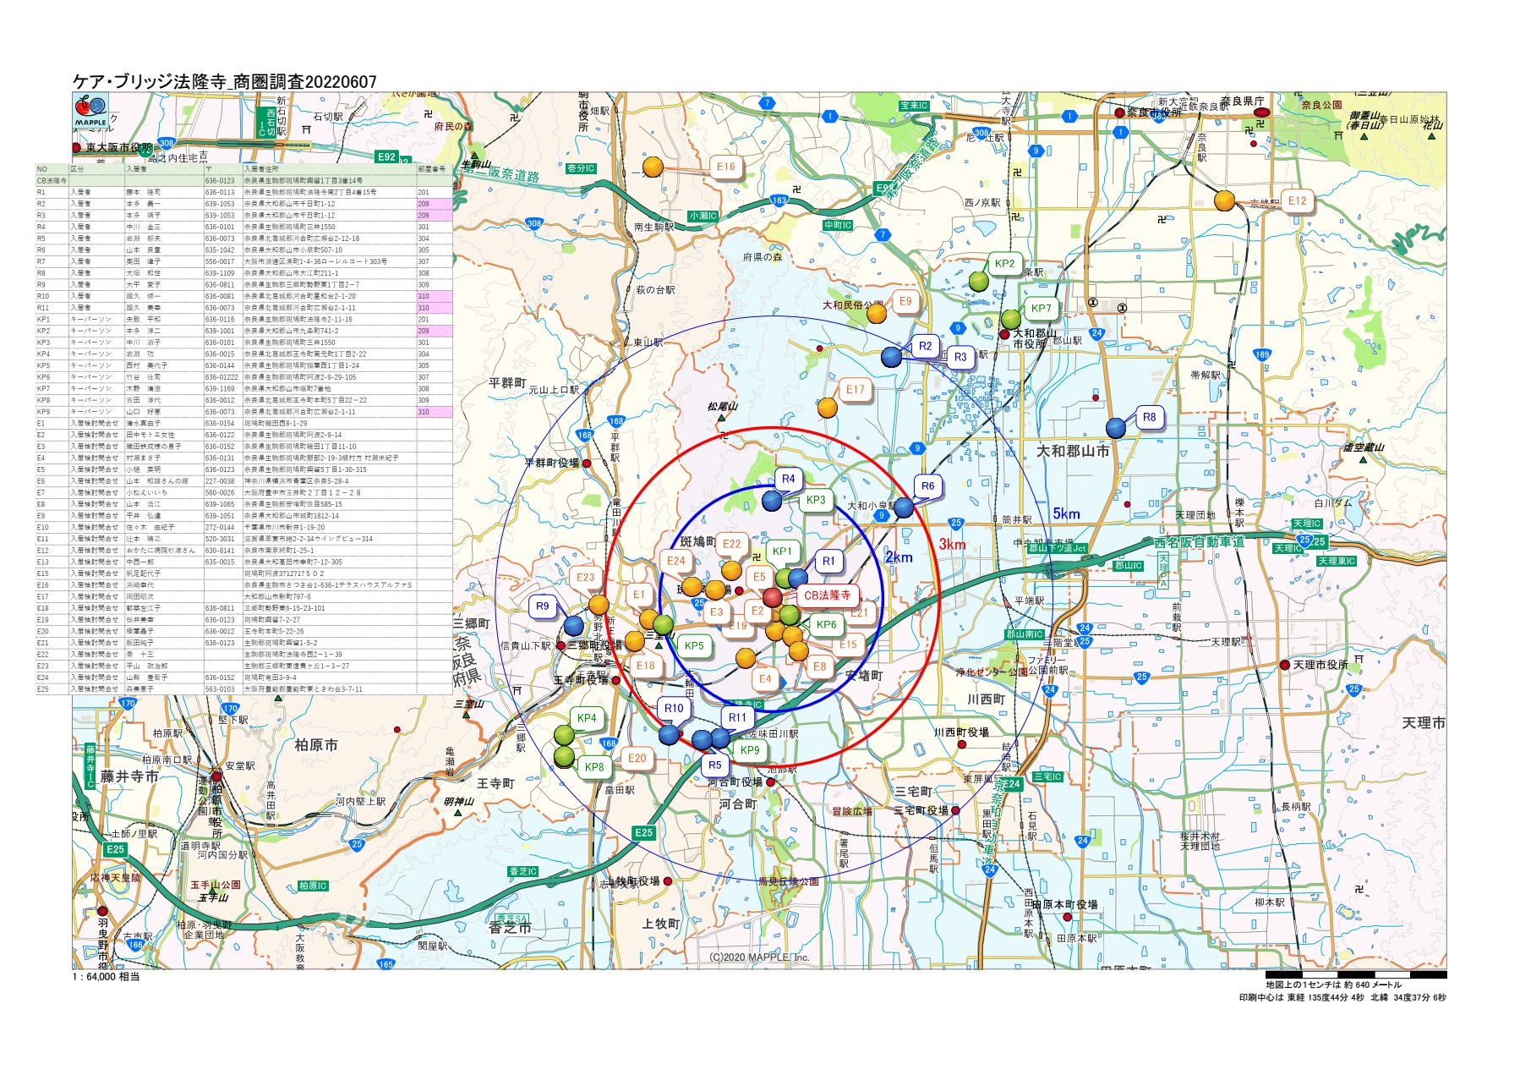1520x1075 pixels.
Task: Click the 香芝IC interchange badge
Action: (x=523, y=871)
